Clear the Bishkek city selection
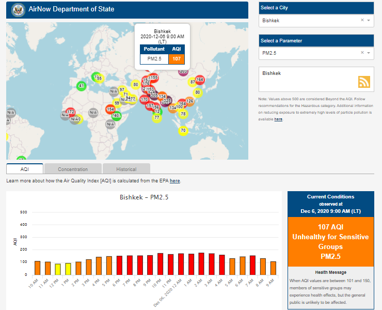Viewport: 382px width, 310px height. tap(362, 20)
